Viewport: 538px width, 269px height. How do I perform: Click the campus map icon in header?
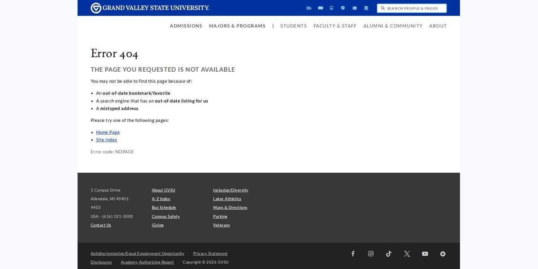pyautogui.click(x=321, y=8)
